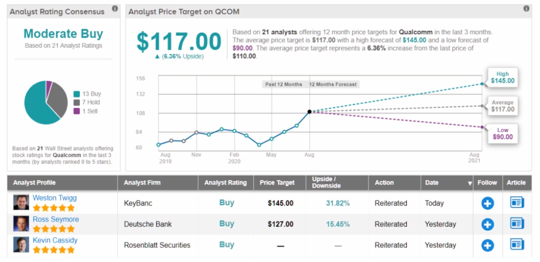Sort table by Date column arrow
This screenshot has height=262, width=540.
coord(470,183)
